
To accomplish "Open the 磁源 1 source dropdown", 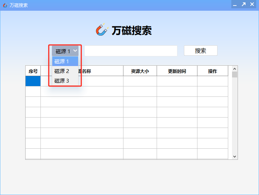I will click(65, 51).
